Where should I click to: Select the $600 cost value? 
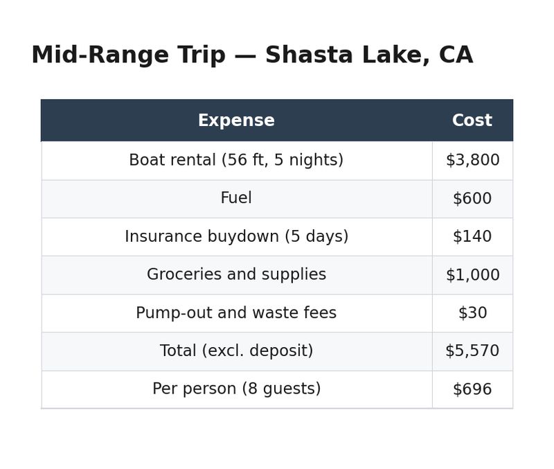pos(472,199)
